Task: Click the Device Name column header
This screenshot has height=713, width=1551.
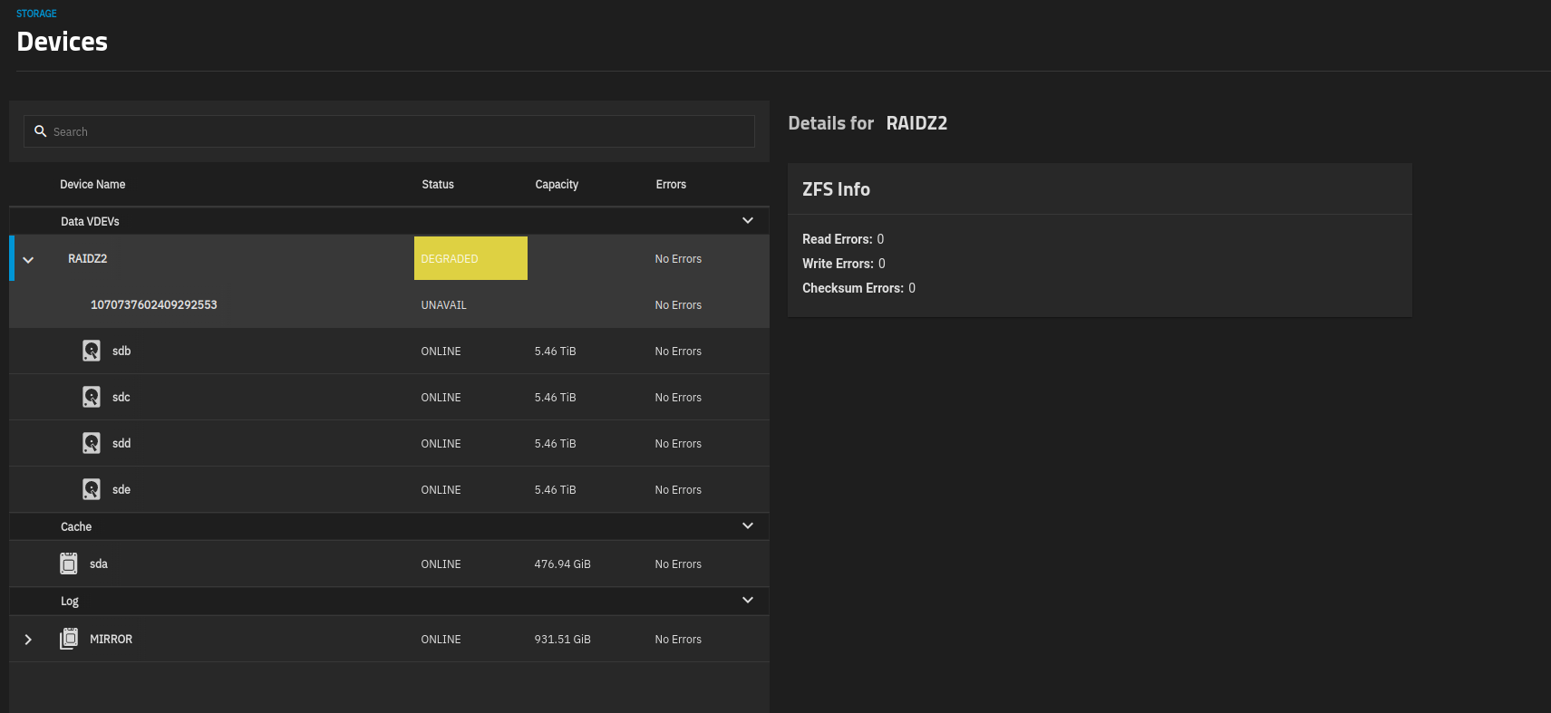Action: click(92, 184)
